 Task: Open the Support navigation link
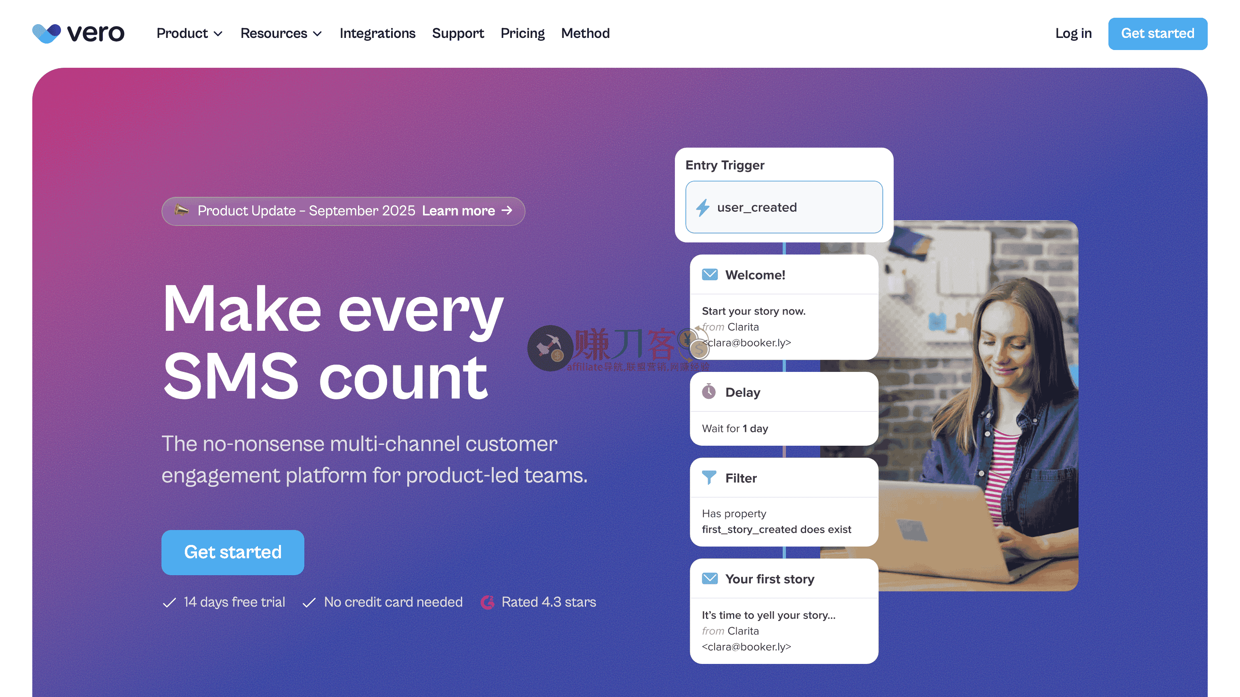[x=458, y=33]
